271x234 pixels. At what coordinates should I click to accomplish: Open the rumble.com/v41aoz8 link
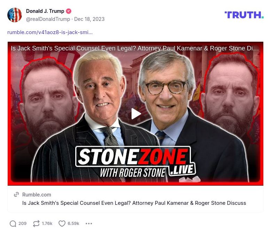[x=50, y=32]
